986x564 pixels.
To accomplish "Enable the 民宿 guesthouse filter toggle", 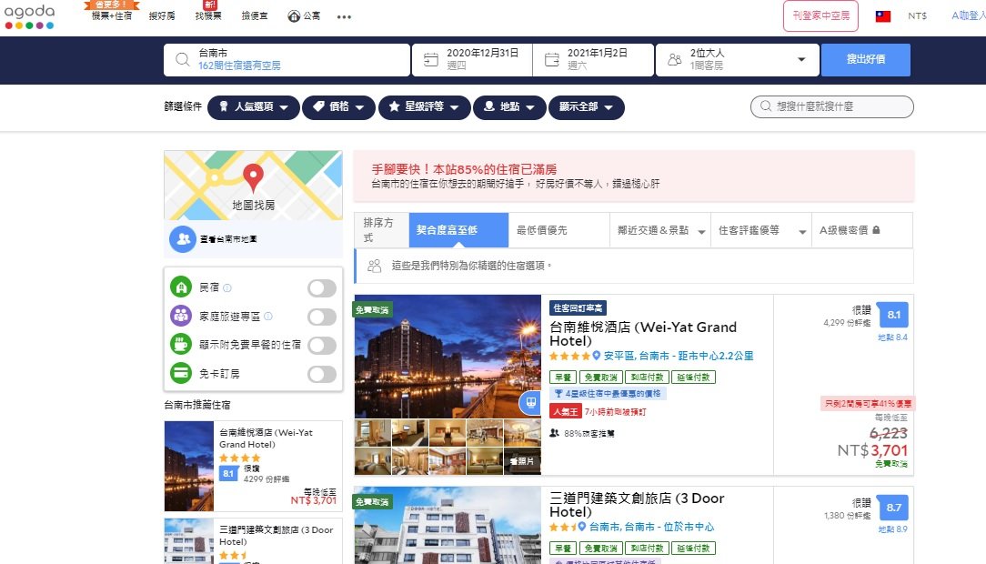I will (x=321, y=287).
